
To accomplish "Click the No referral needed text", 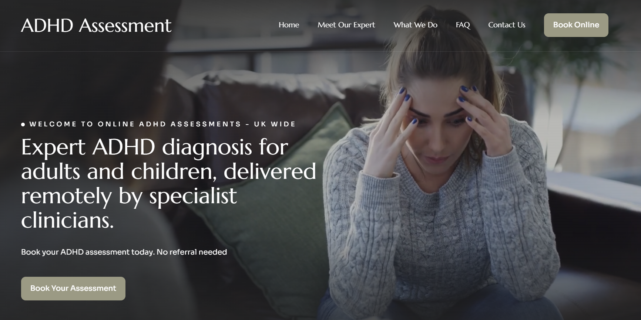I will pos(192,252).
